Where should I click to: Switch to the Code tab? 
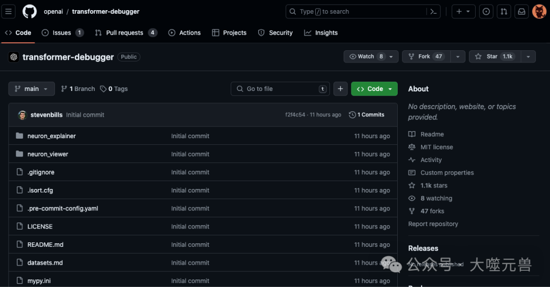(18, 33)
